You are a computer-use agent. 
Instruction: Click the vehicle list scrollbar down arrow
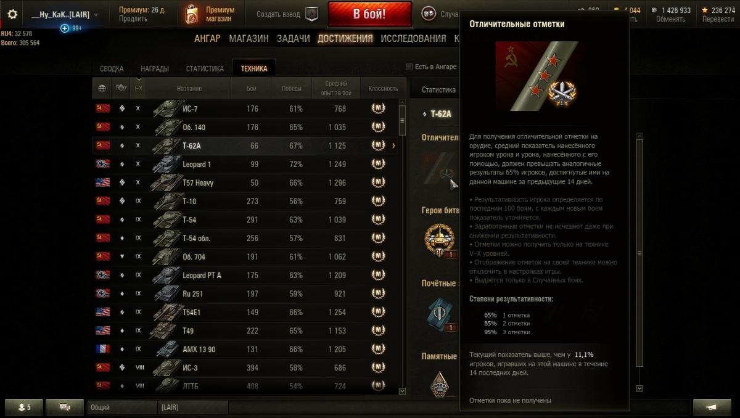click(403, 391)
